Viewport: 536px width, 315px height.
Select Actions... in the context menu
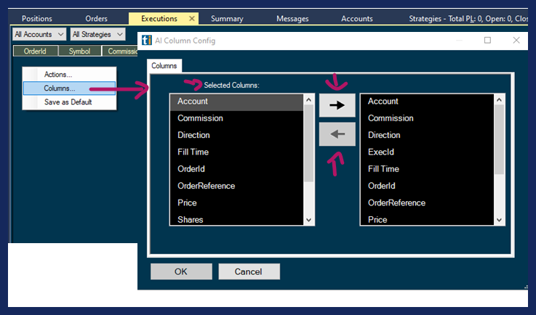(58, 74)
